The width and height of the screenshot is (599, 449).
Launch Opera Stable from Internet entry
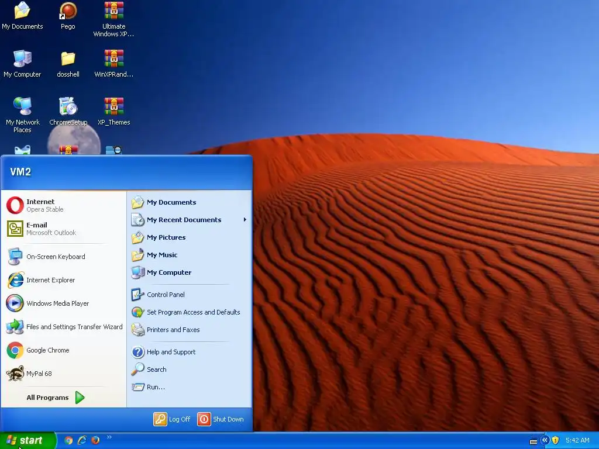pos(63,205)
